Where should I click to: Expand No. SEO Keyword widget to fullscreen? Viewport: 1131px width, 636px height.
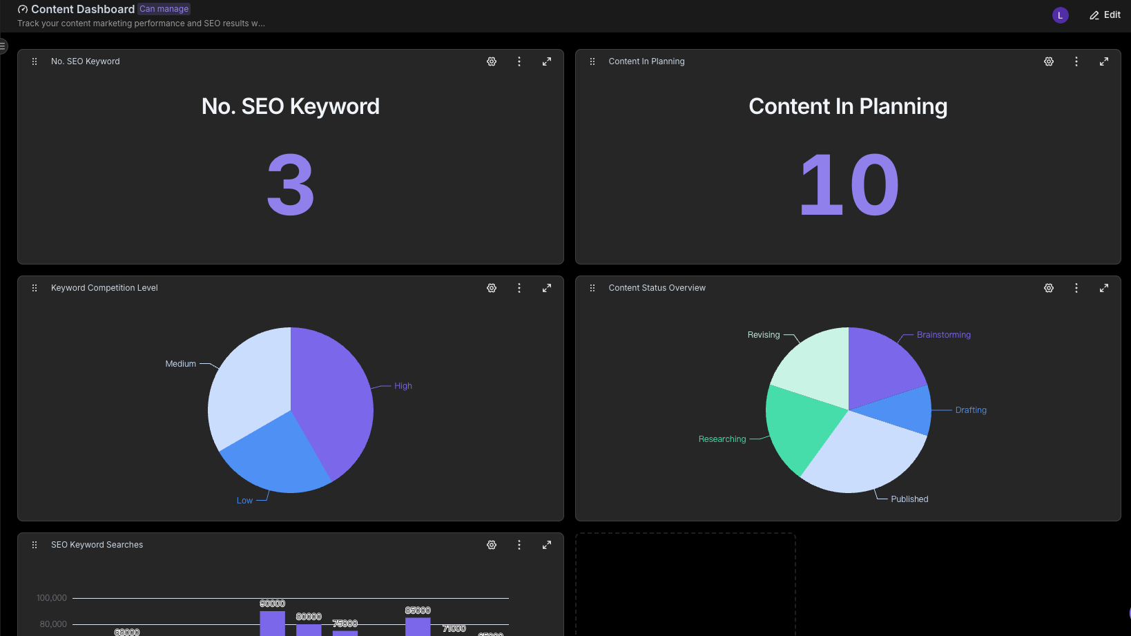click(x=547, y=61)
